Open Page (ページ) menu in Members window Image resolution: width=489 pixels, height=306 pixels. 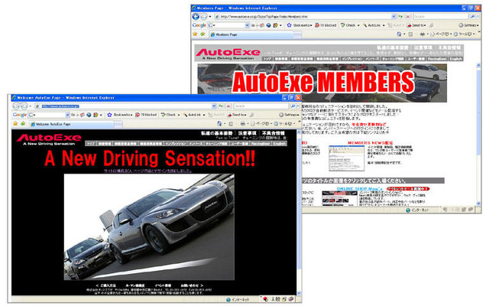coord(441,34)
